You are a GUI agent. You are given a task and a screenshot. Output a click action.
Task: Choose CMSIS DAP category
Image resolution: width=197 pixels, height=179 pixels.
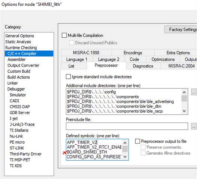(20, 107)
